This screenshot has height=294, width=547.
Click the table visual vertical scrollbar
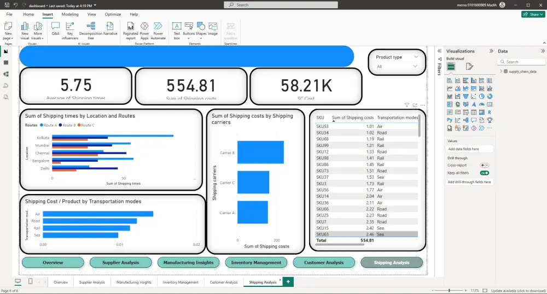(420, 126)
